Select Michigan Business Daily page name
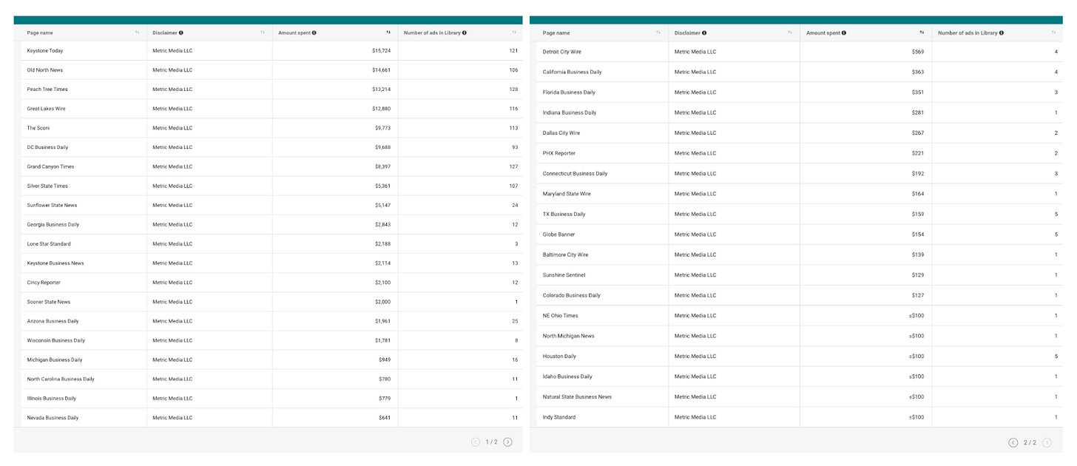The image size is (1077, 466). point(55,359)
